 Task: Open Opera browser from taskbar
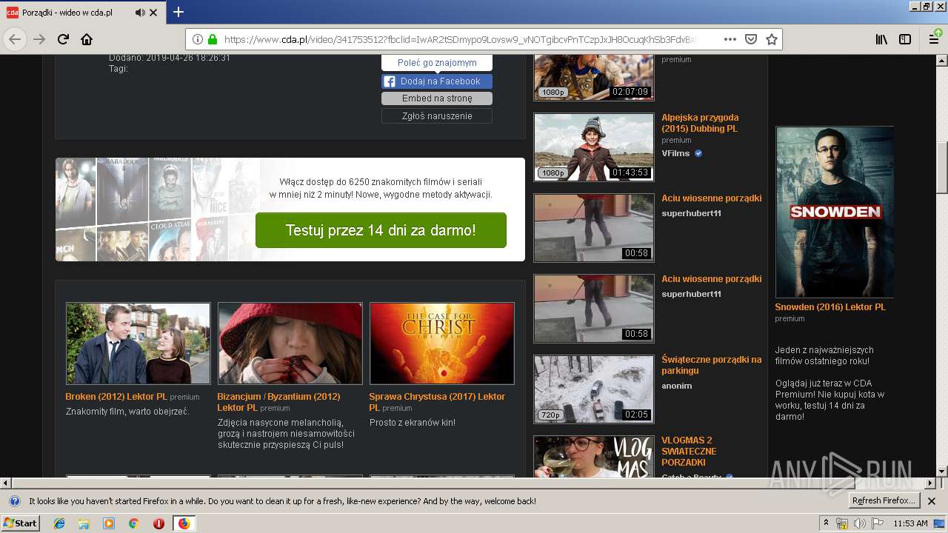pyautogui.click(x=158, y=523)
